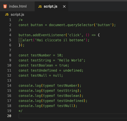Open the script.js breadcrumb entry
Image resolution: width=127 pixels, height=121 pixels.
pyautogui.click(x=17, y=15)
